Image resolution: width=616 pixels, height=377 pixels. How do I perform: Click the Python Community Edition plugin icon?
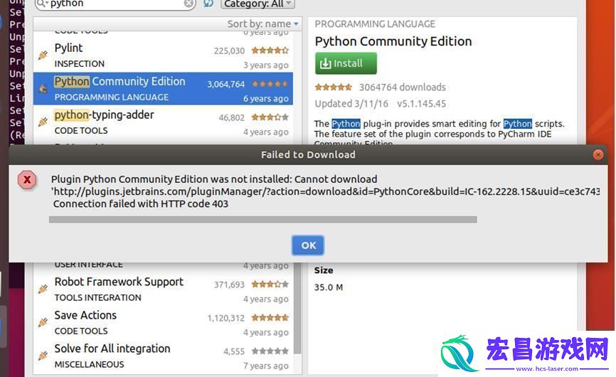coord(43,89)
